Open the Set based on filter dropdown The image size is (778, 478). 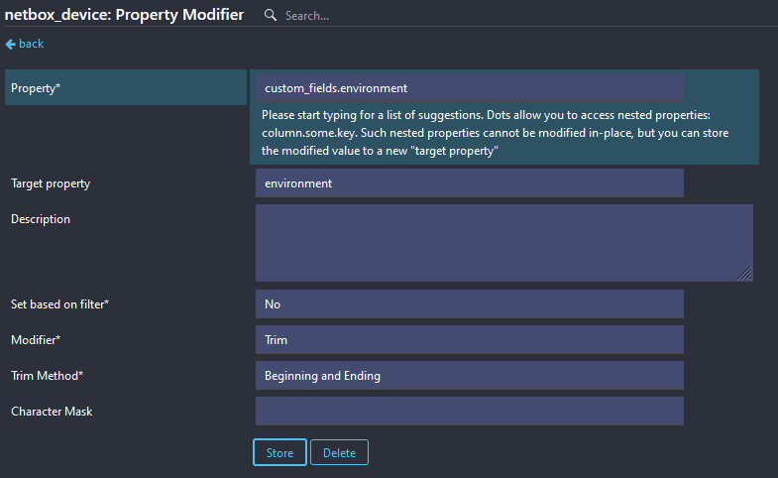470,304
